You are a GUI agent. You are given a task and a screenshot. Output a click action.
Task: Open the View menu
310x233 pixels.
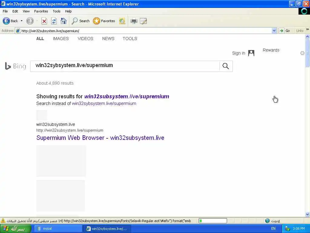pyautogui.click(x=26, y=11)
